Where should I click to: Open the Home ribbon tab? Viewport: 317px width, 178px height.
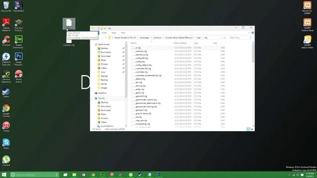click(x=104, y=33)
